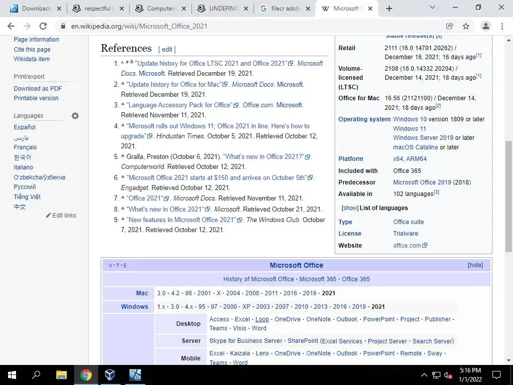Open the Windows 11 infobox link
513x385 pixels.
(409, 128)
